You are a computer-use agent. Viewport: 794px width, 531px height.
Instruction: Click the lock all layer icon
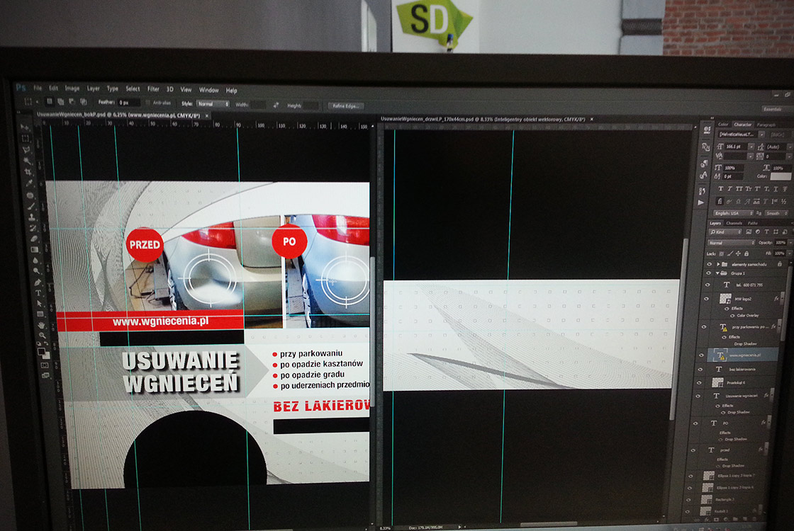point(747,253)
